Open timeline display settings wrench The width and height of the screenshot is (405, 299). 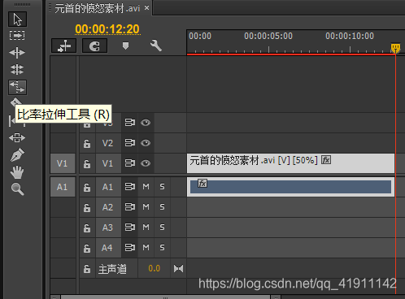coord(156,45)
